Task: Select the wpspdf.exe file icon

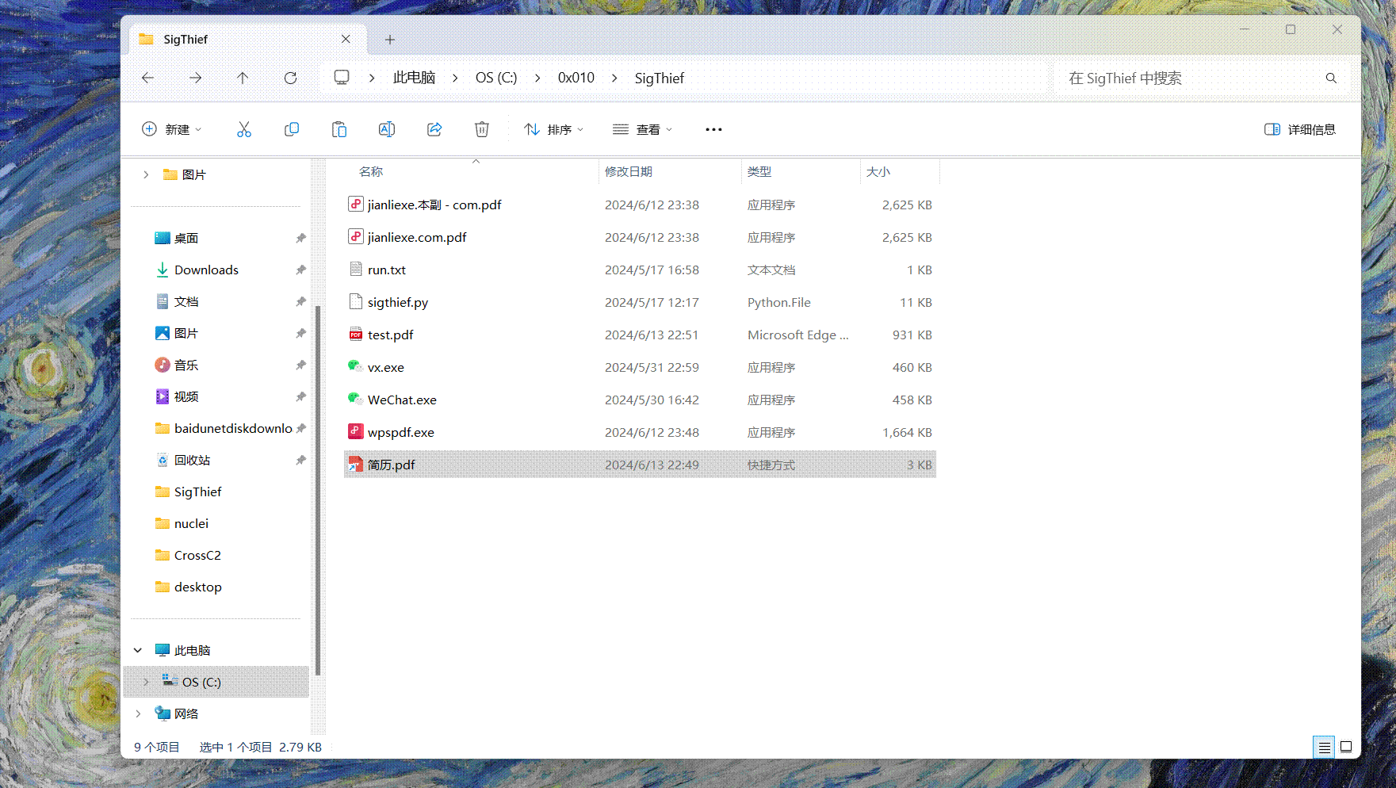Action: click(356, 431)
